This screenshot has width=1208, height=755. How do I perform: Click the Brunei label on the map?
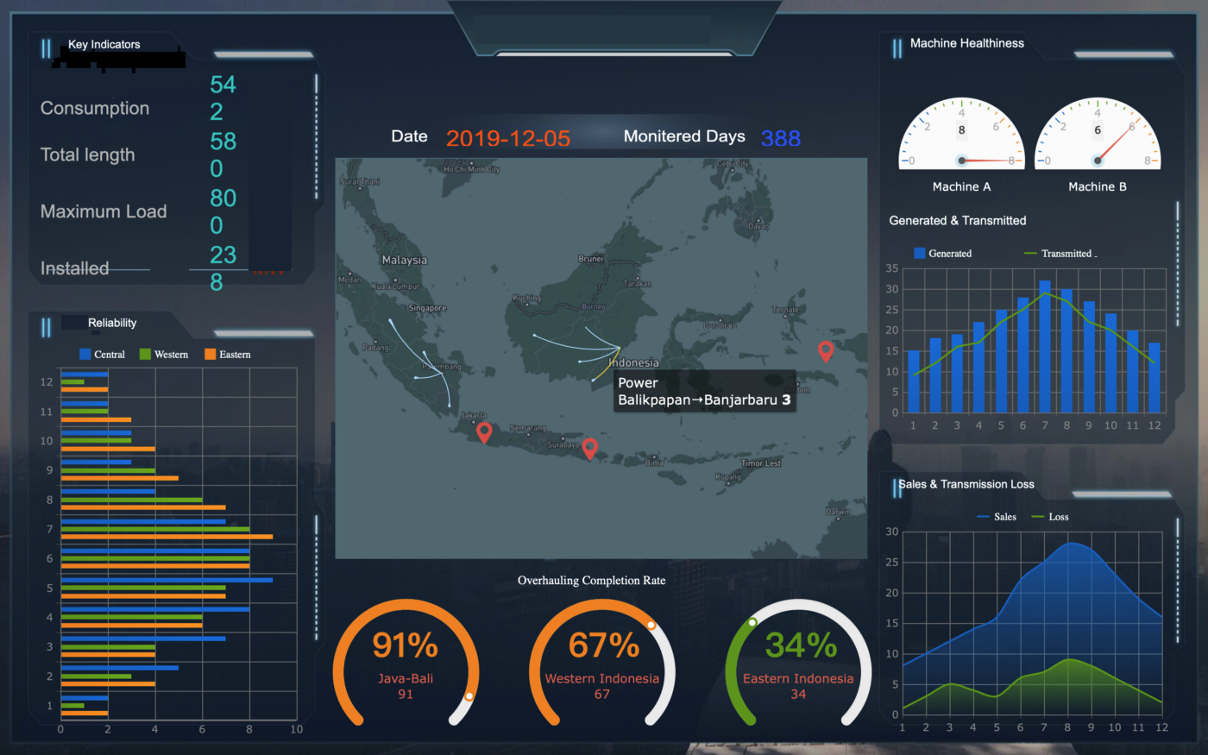591,259
